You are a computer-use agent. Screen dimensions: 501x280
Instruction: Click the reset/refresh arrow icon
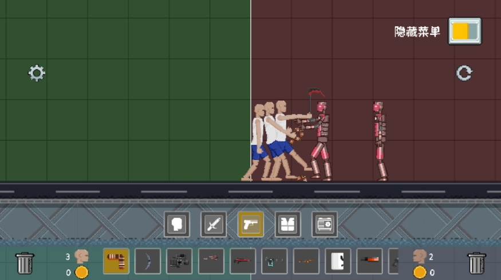click(x=464, y=73)
